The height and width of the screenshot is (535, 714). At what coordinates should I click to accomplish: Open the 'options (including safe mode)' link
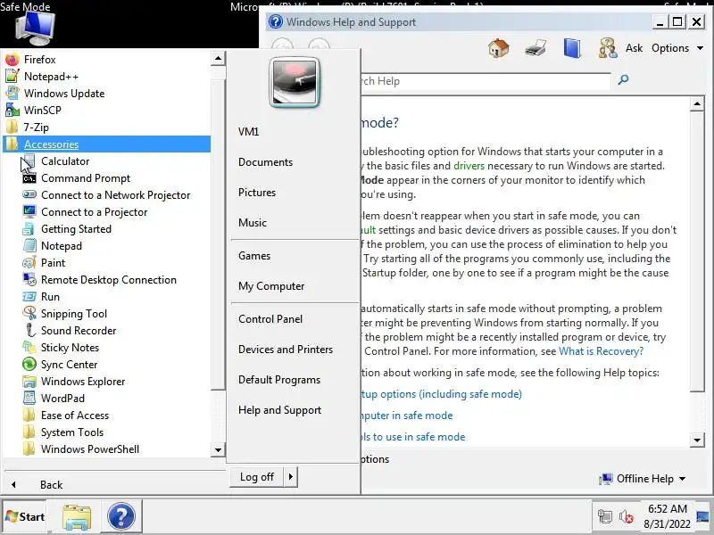[x=441, y=394]
